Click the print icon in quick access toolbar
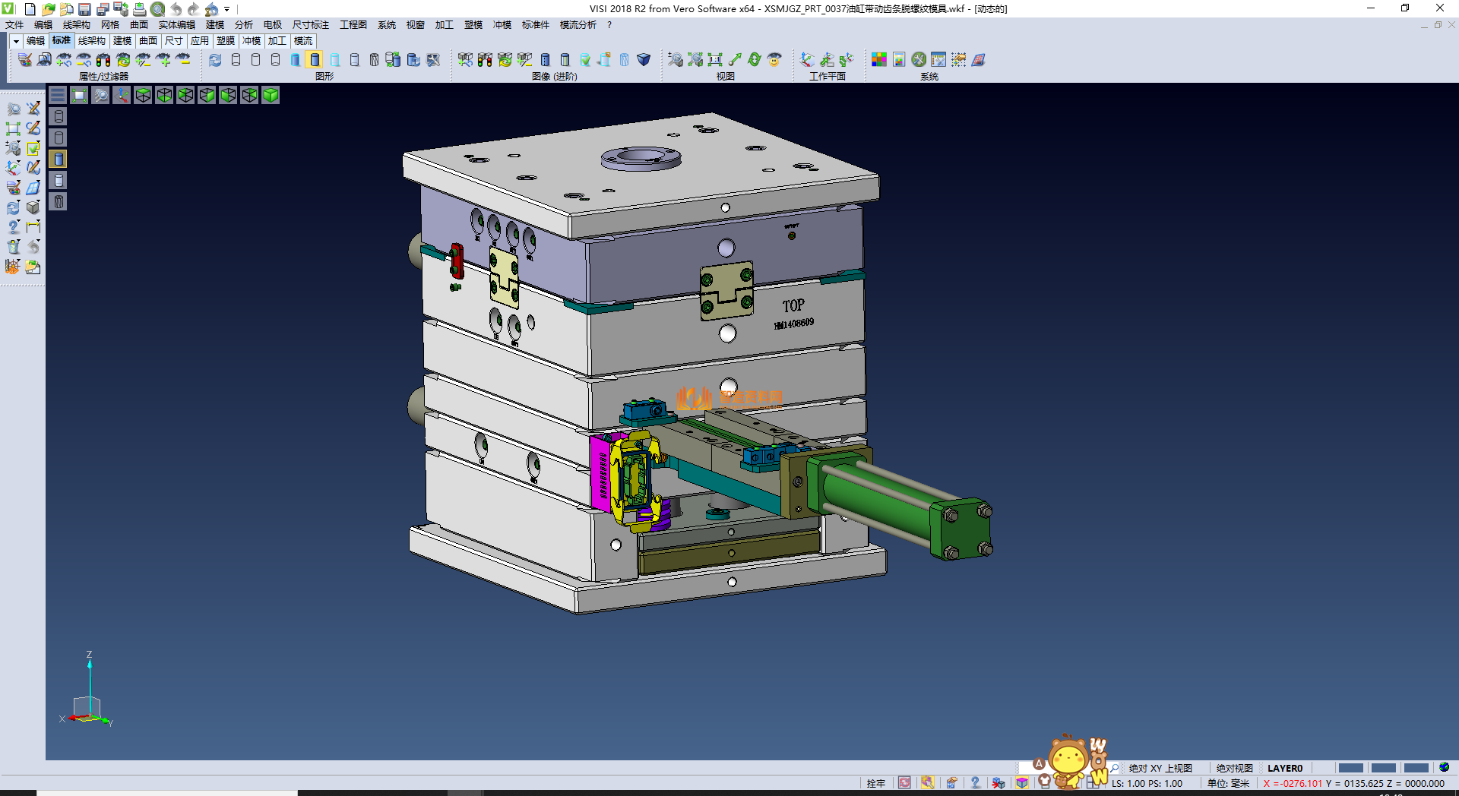 (x=140, y=9)
